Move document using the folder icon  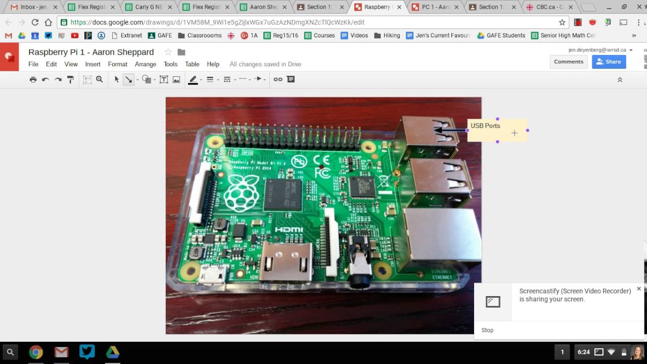click(x=181, y=52)
